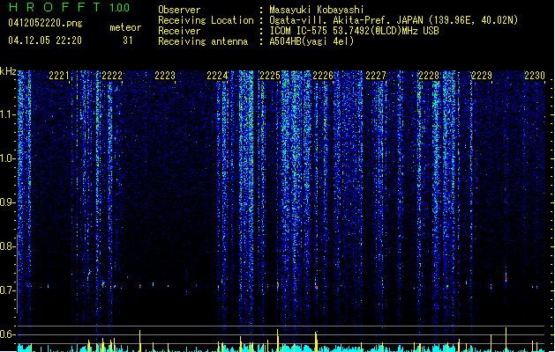Click the 0.6 kHz axis tick
This screenshot has width=555, height=352.
(x=7, y=334)
